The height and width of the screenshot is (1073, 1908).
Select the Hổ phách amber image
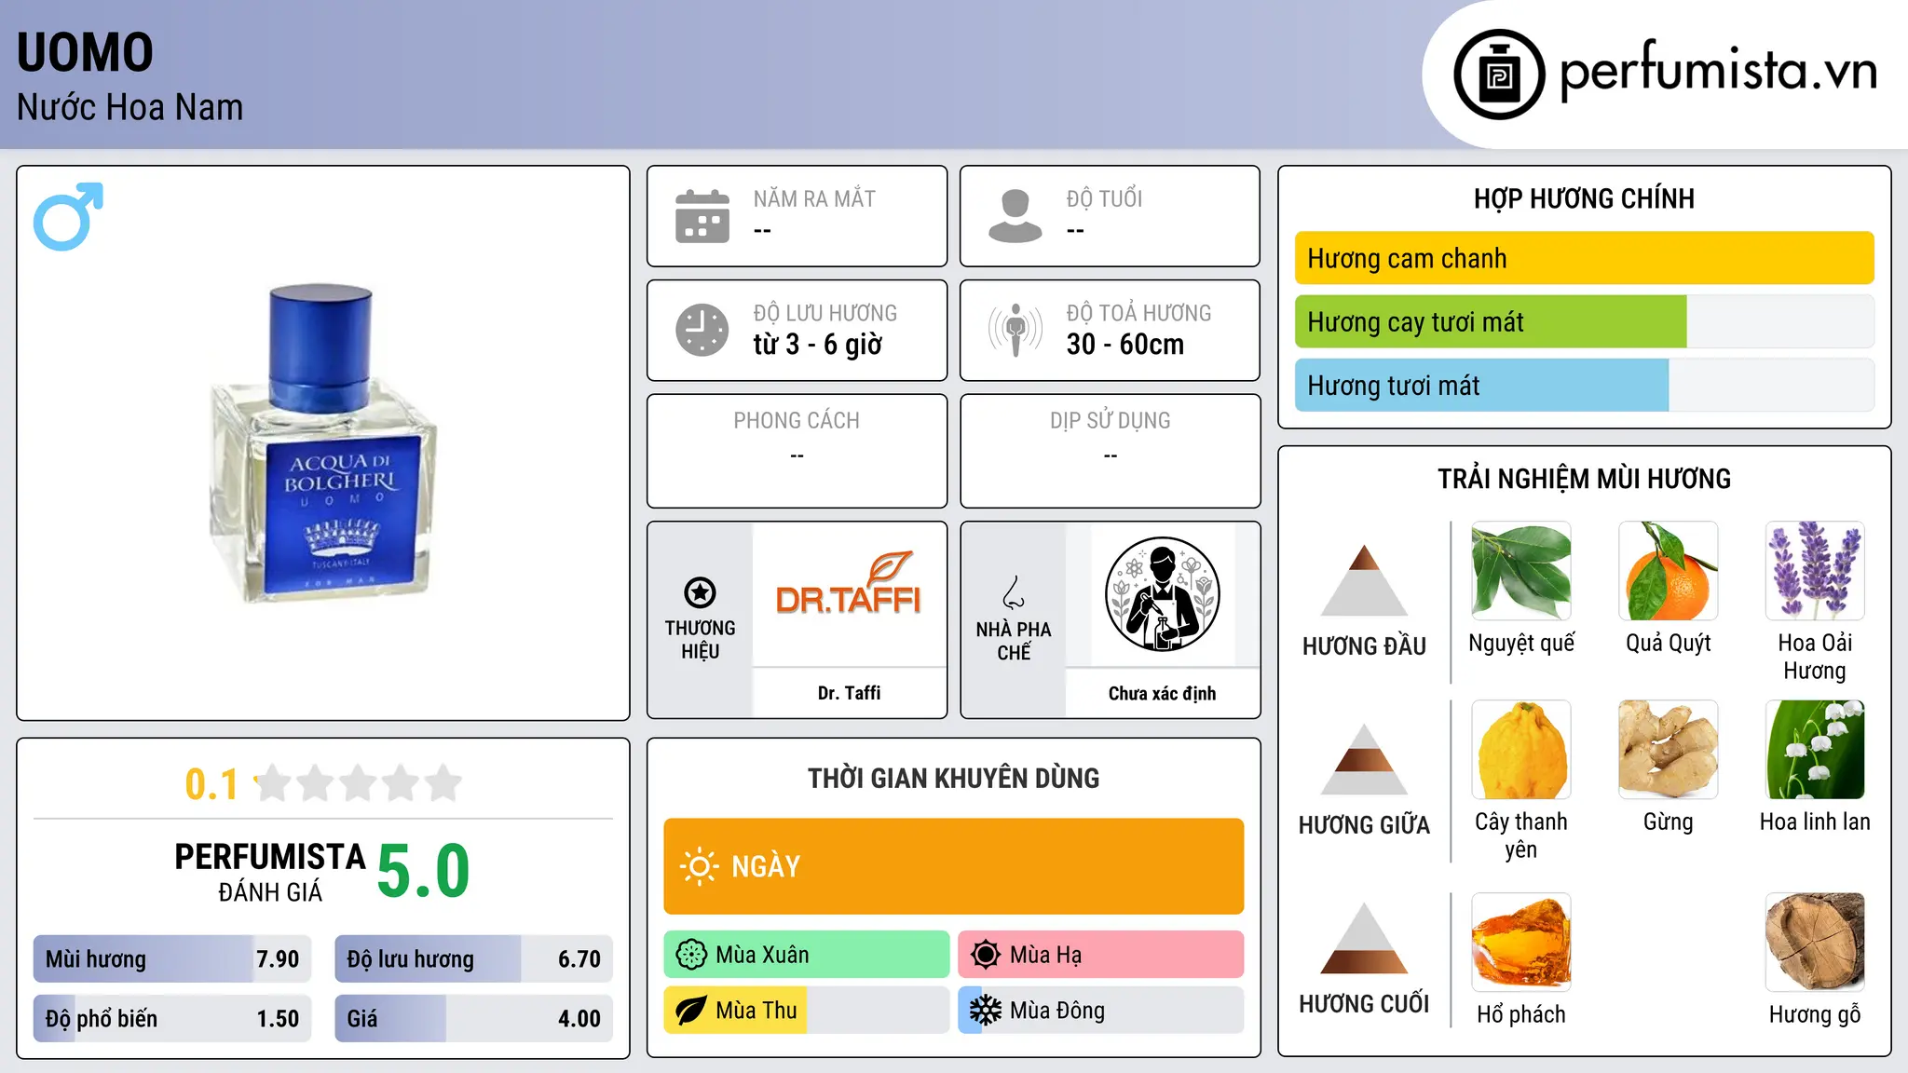1521,943
